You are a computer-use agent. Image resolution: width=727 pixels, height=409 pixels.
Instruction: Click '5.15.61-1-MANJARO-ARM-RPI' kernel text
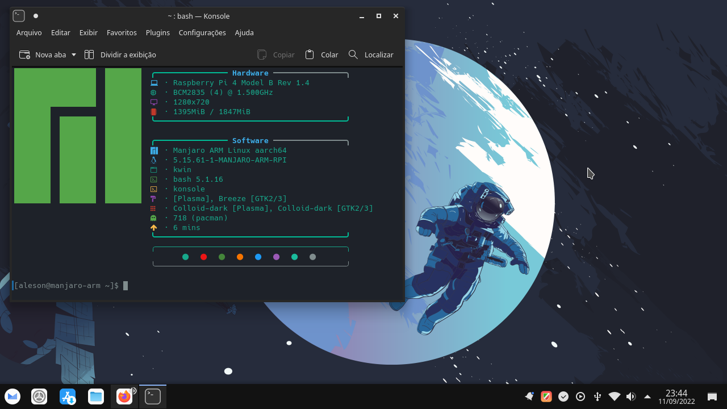coord(230,160)
